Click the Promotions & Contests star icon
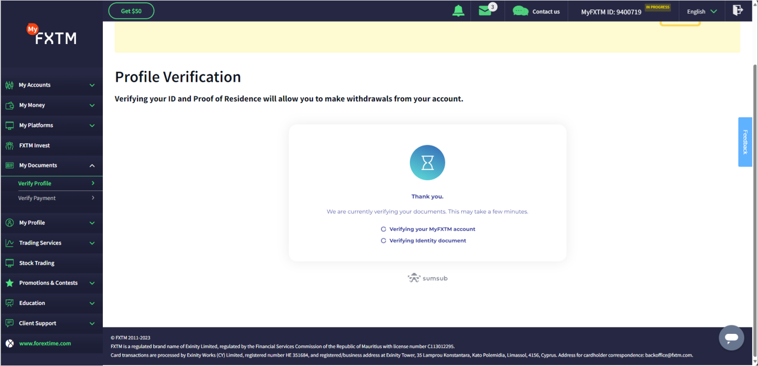The height and width of the screenshot is (366, 758). point(9,283)
